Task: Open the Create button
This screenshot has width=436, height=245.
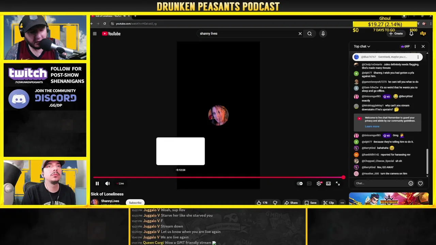Action: tap(396, 33)
